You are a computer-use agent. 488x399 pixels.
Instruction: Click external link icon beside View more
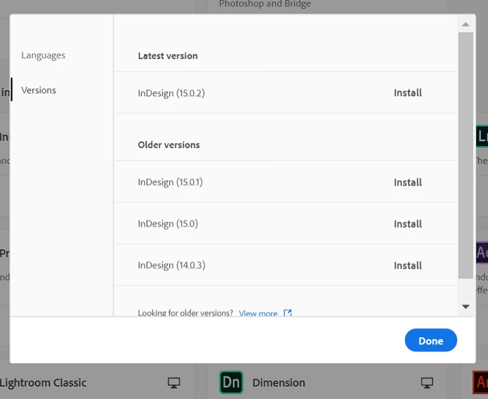287,312
